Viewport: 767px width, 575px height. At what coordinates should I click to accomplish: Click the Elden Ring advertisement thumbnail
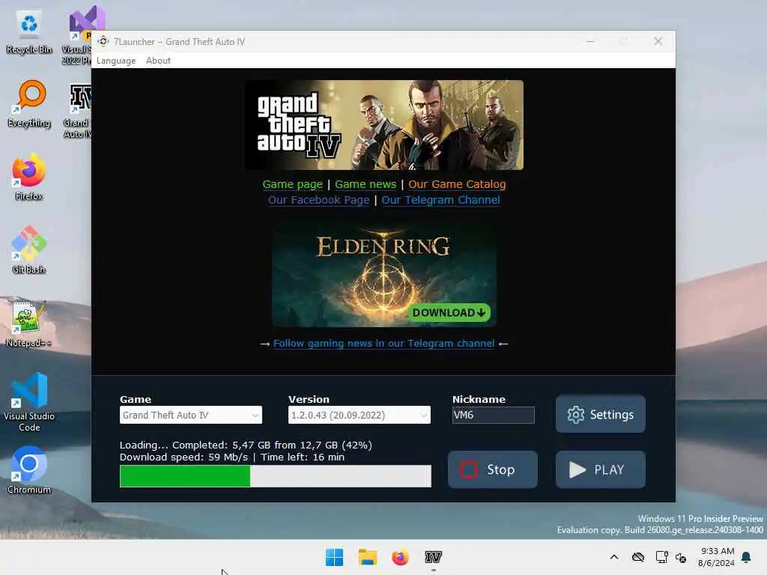tap(384, 274)
